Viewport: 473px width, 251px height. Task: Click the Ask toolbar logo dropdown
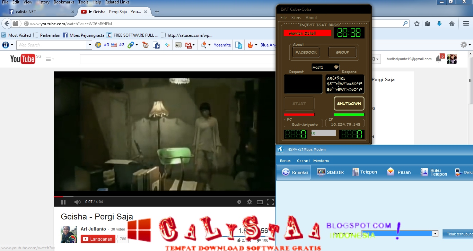coord(8,45)
